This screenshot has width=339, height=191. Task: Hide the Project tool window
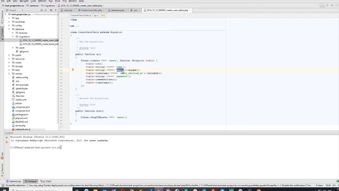pos(56,11)
